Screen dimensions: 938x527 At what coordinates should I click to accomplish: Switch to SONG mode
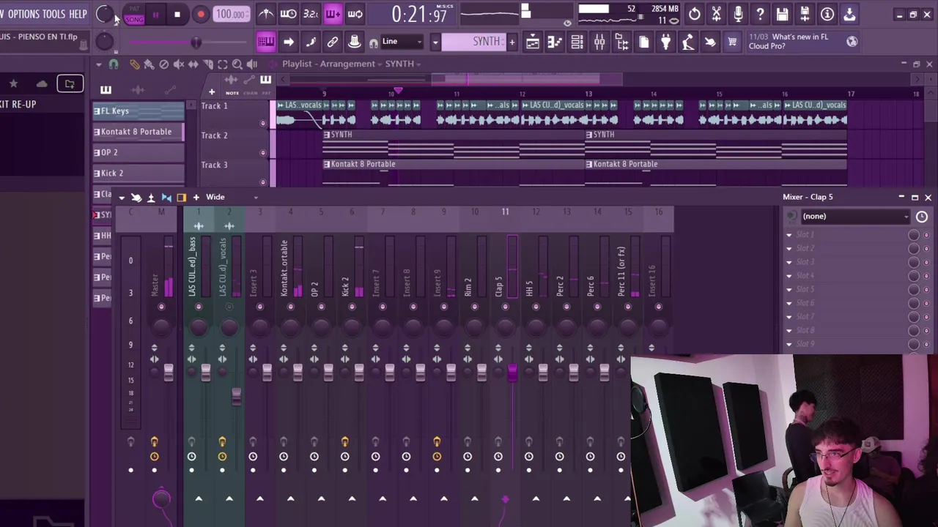(x=134, y=20)
